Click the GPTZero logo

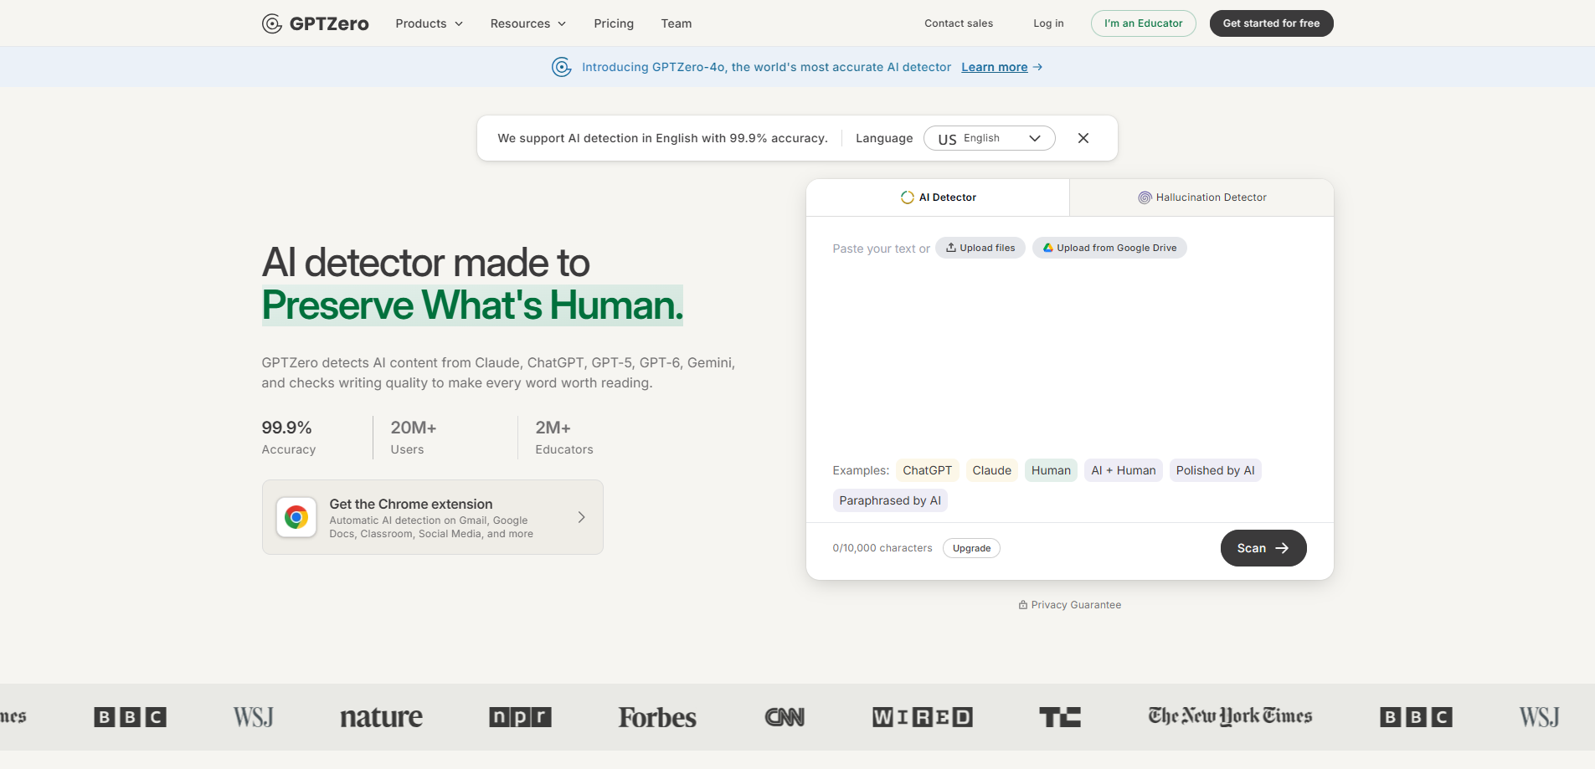tap(315, 23)
